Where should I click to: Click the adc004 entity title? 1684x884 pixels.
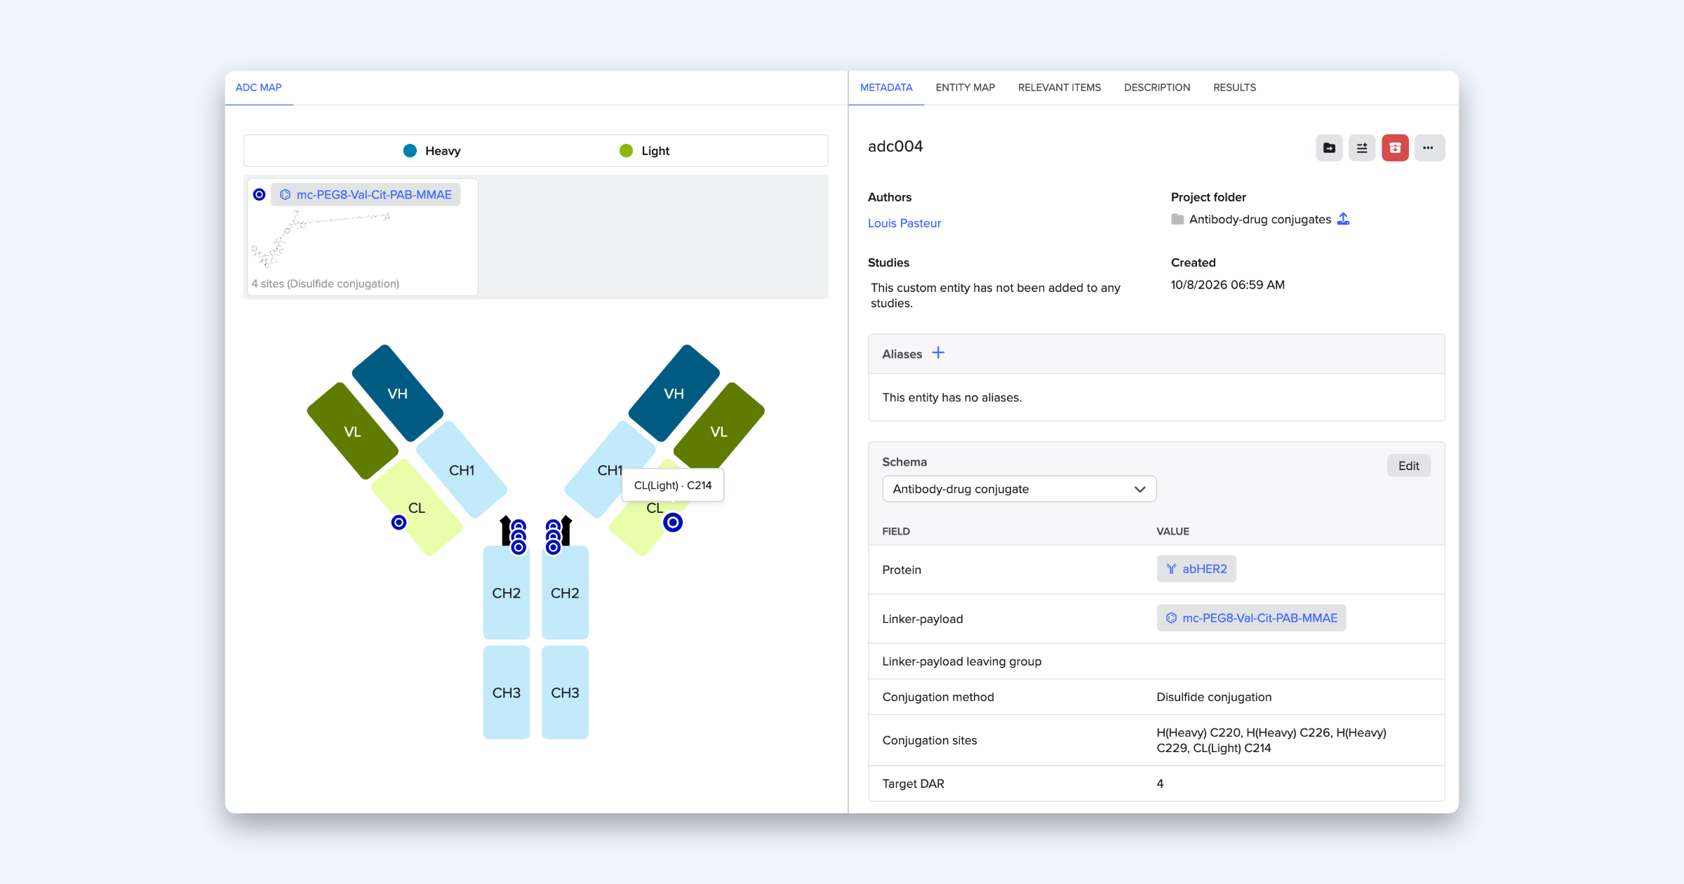coord(895,146)
